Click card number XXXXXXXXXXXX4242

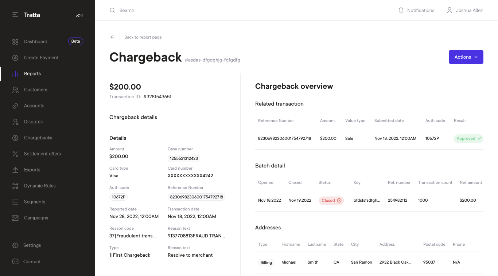pyautogui.click(x=190, y=176)
